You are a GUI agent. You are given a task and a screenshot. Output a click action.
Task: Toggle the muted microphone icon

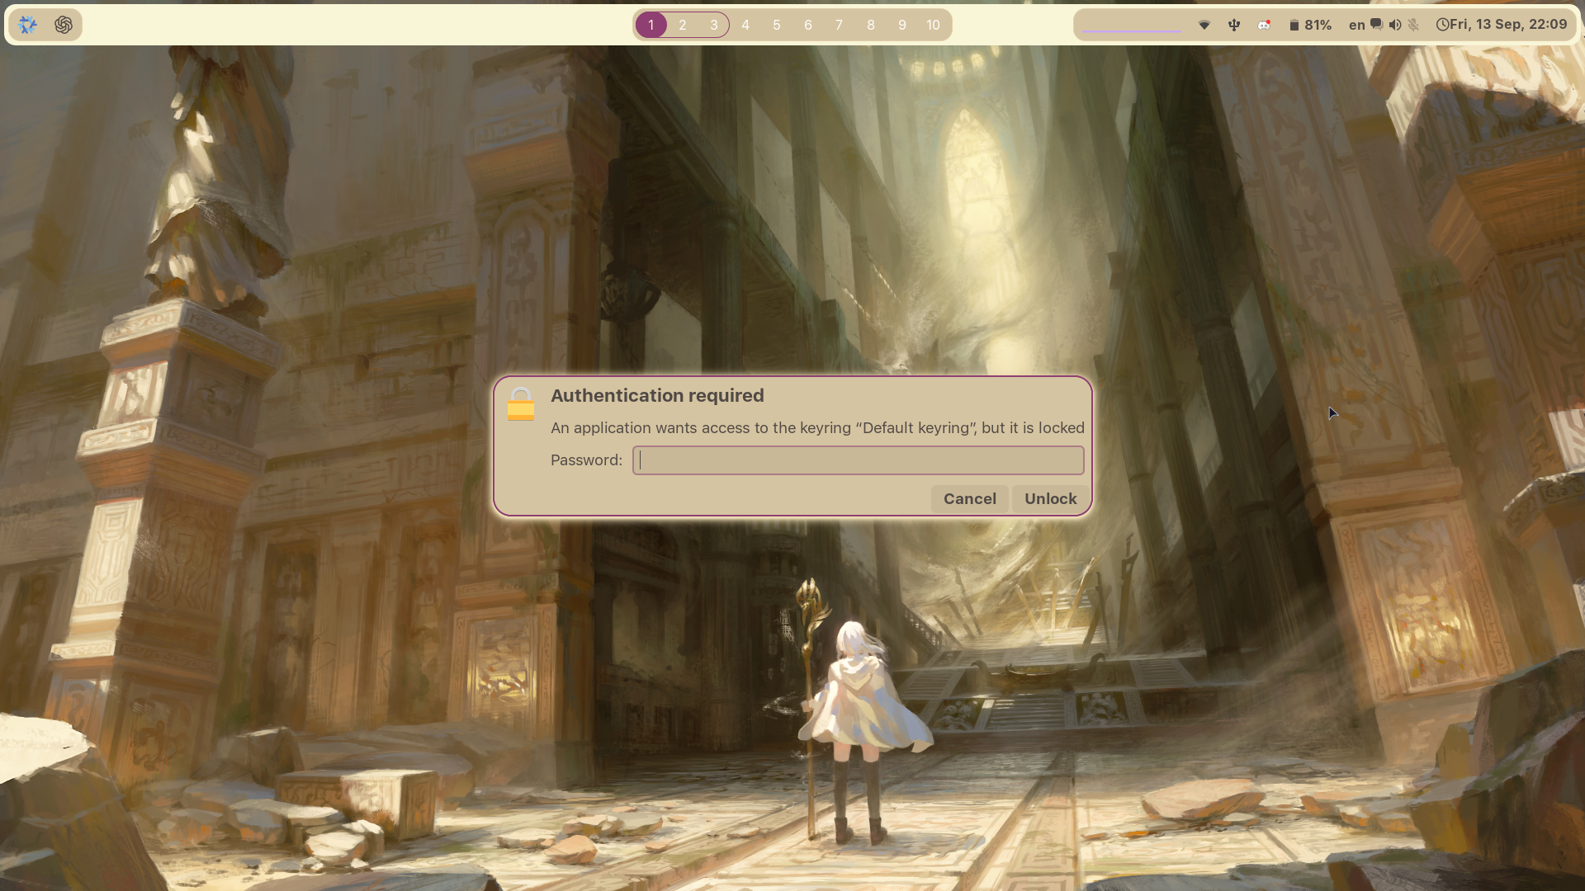click(x=1413, y=25)
